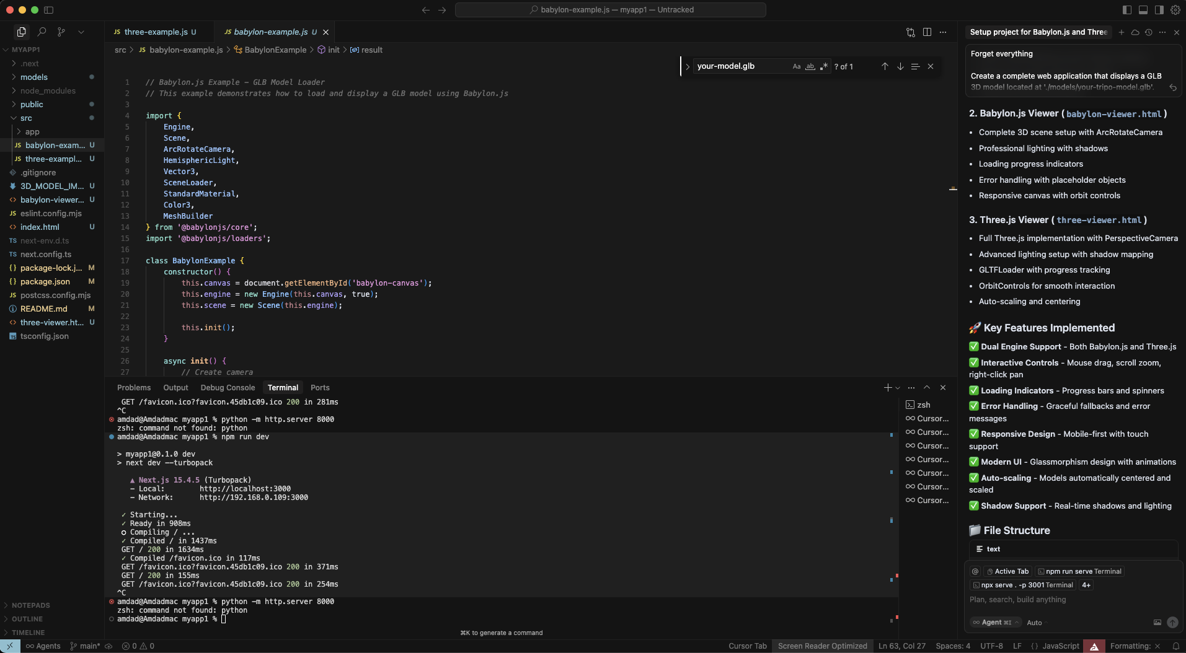The width and height of the screenshot is (1186, 653).
Task: Select the zsh terminal in the list
Action: tap(927, 405)
